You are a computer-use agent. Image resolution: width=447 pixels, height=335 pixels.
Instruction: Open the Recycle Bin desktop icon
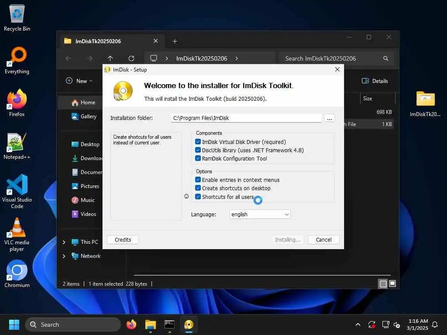pos(17,17)
